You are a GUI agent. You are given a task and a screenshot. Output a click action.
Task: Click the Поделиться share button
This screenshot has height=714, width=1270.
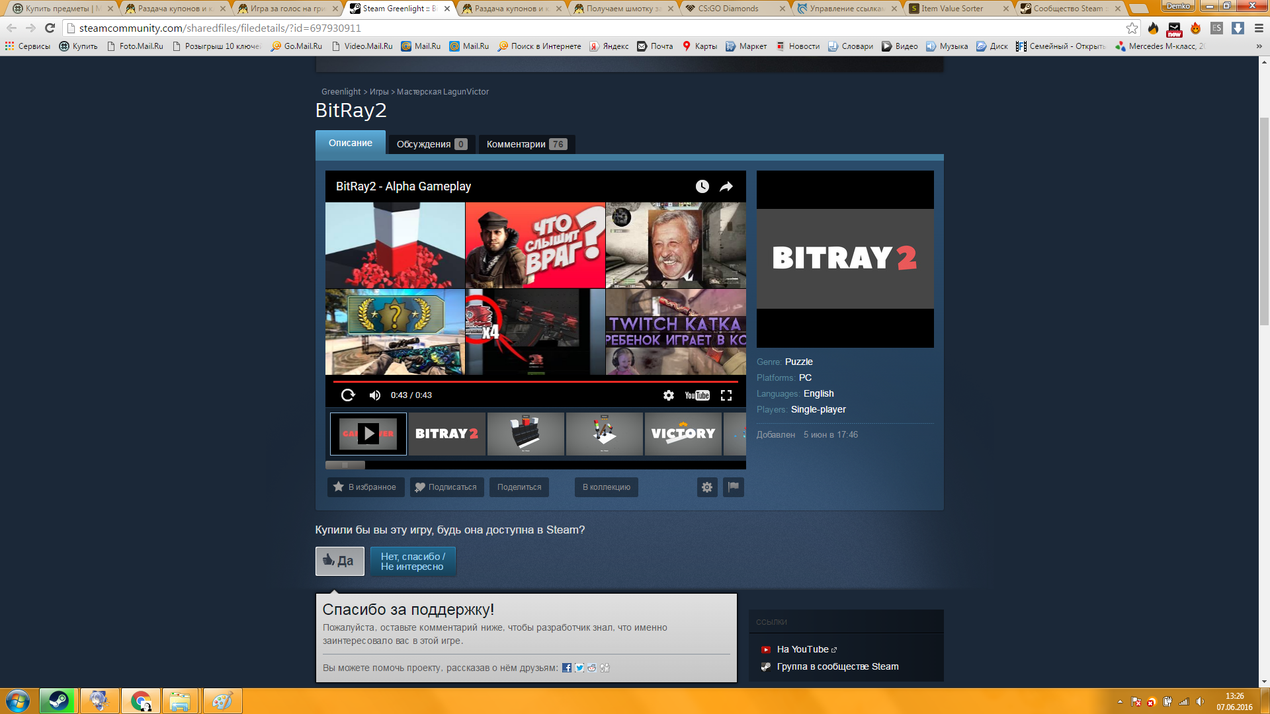tap(519, 487)
